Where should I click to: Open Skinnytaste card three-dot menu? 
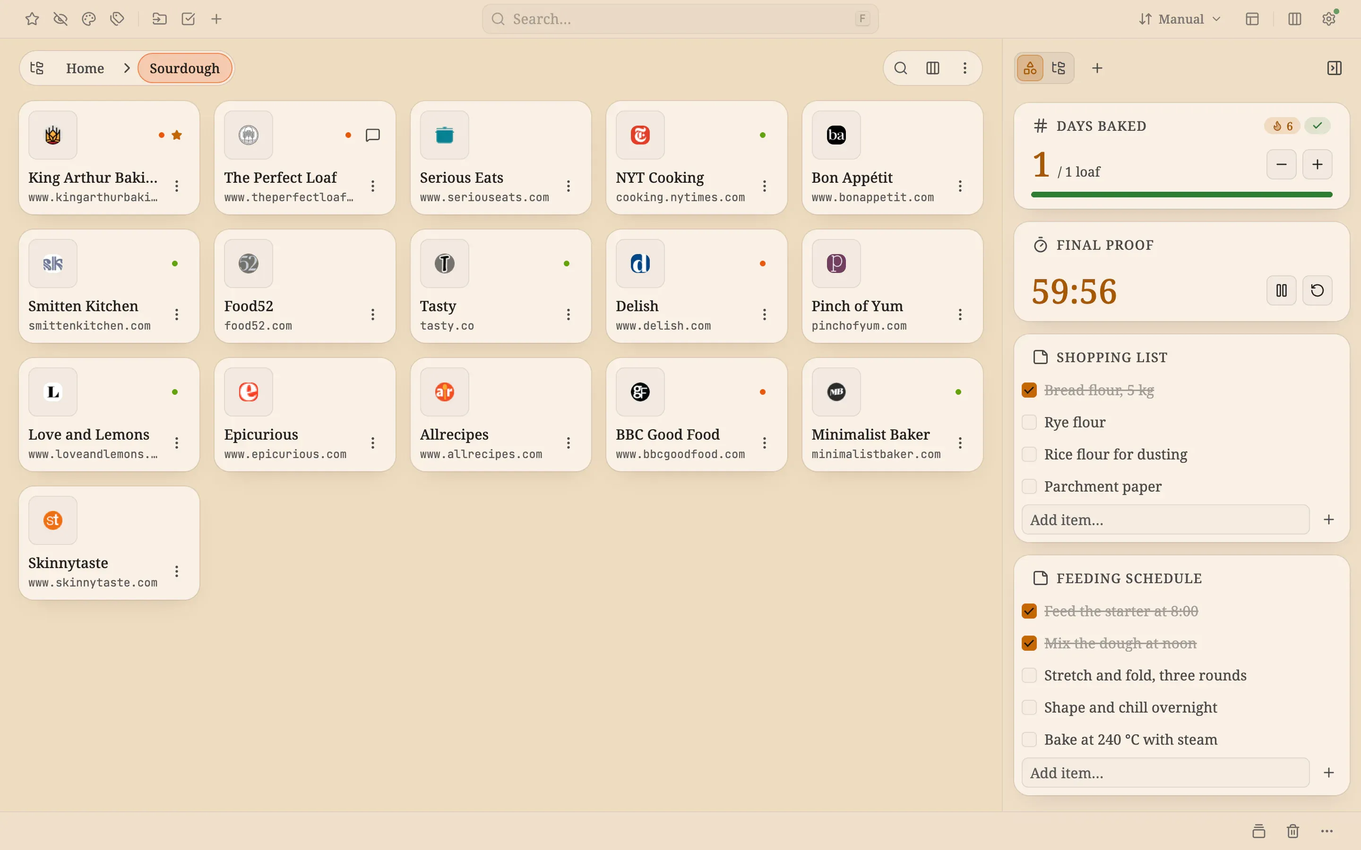[x=177, y=571]
